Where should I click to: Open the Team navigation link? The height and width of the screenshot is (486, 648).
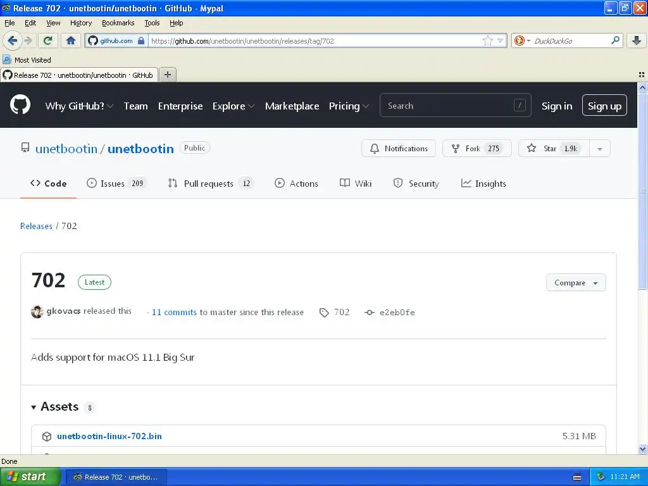pyautogui.click(x=135, y=106)
